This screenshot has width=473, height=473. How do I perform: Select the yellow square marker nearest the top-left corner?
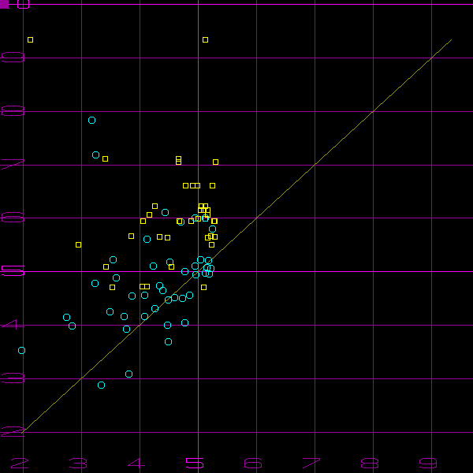click(105, 158)
